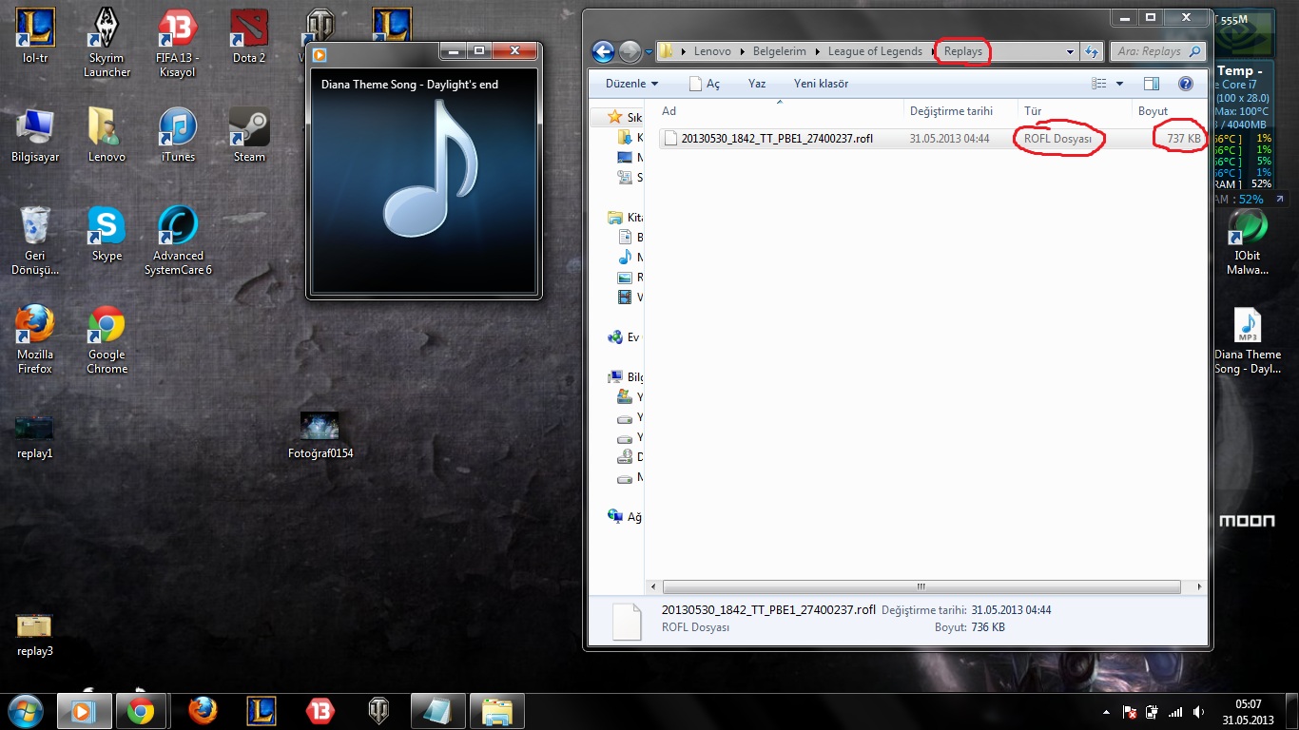
Task: Toggle the preview pane button
Action: [1152, 84]
